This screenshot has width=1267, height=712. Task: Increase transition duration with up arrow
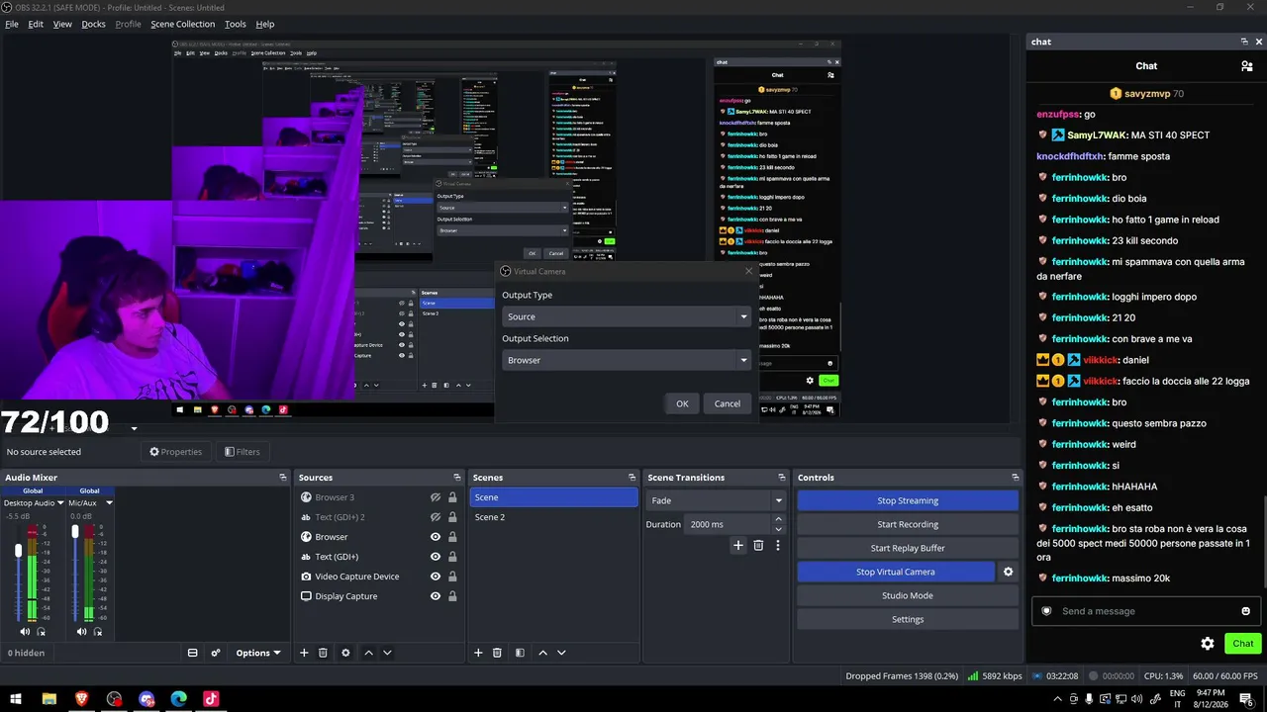click(x=778, y=519)
